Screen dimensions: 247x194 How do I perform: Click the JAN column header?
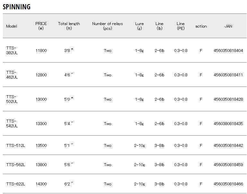coord(228,26)
